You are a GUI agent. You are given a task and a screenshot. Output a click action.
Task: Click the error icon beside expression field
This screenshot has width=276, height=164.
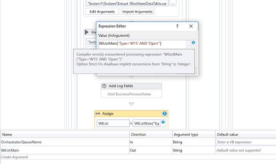[x=194, y=42]
